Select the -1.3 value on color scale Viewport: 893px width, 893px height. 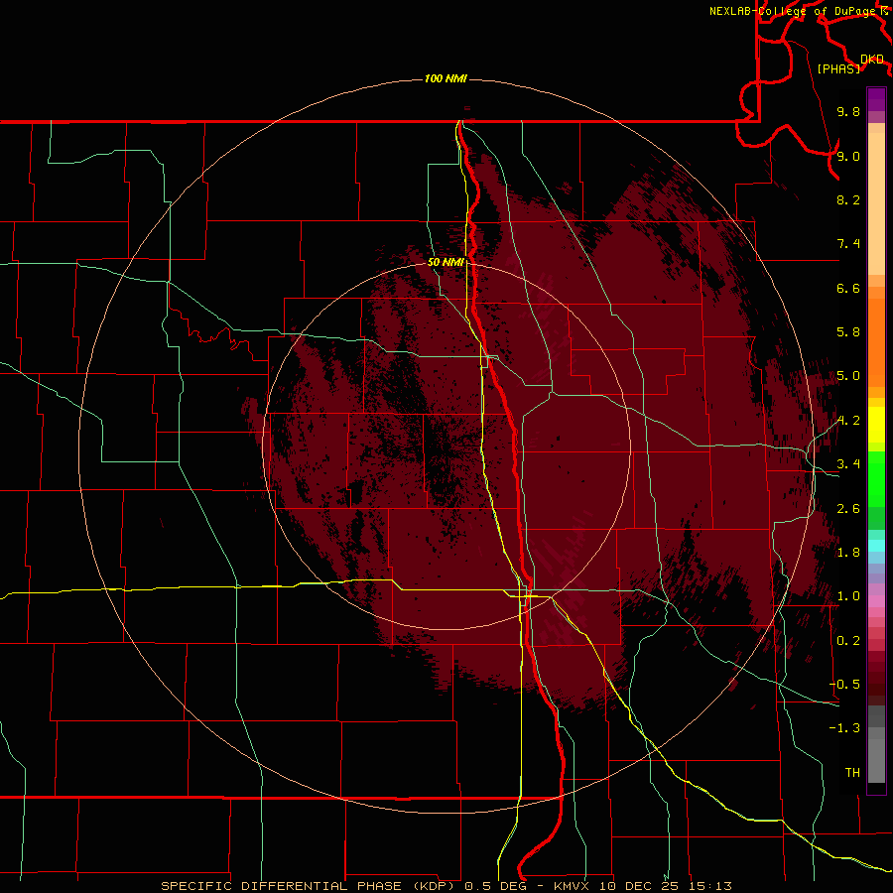845,728
